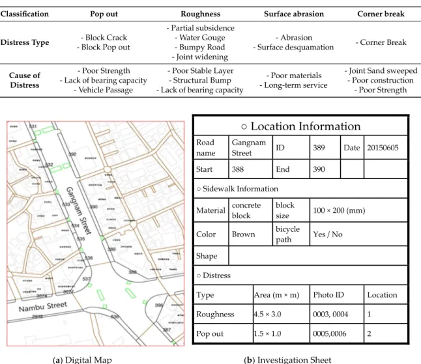Click '- Joint Sand sweeped' cause
This screenshot has width=421, height=364.
coord(381,70)
